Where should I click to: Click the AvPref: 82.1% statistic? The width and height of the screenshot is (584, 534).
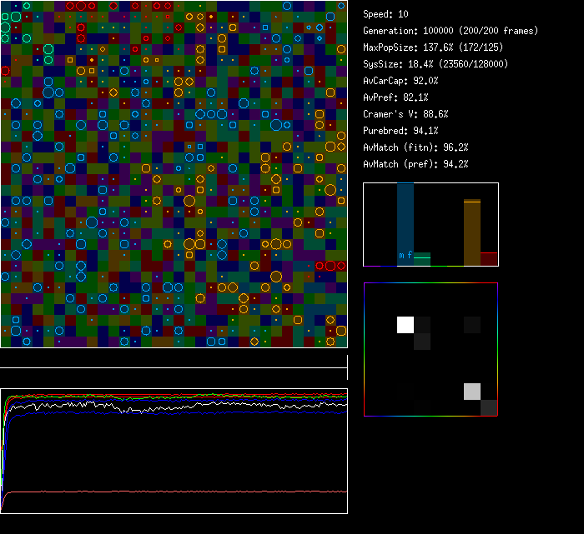395,97
